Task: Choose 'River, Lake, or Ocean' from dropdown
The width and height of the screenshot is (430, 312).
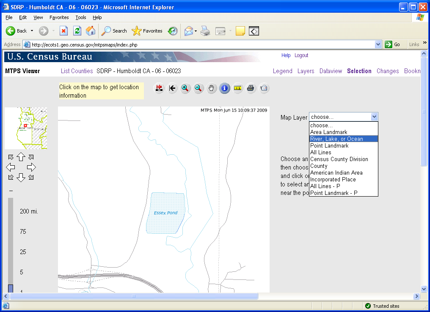Action: [336, 139]
